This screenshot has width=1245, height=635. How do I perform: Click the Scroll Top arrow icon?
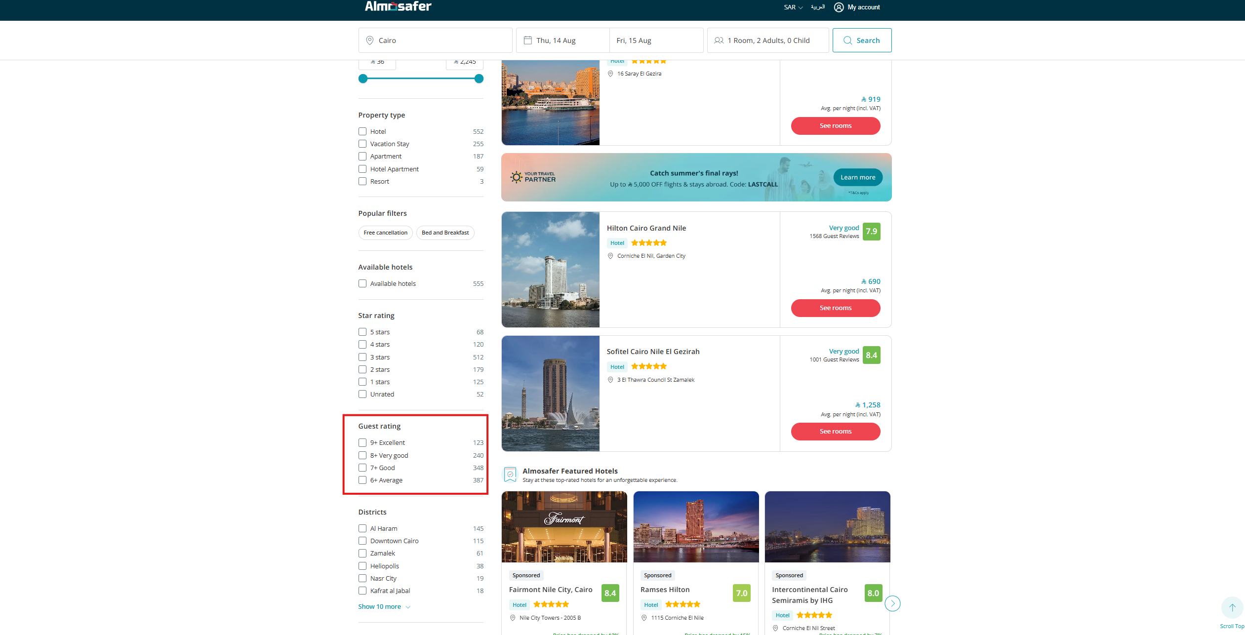(1232, 608)
